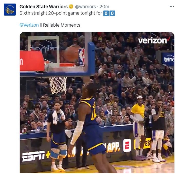Screen dimensions: 176x176
Task: Click the NBA logo on the backboard
Action: coord(82,57)
